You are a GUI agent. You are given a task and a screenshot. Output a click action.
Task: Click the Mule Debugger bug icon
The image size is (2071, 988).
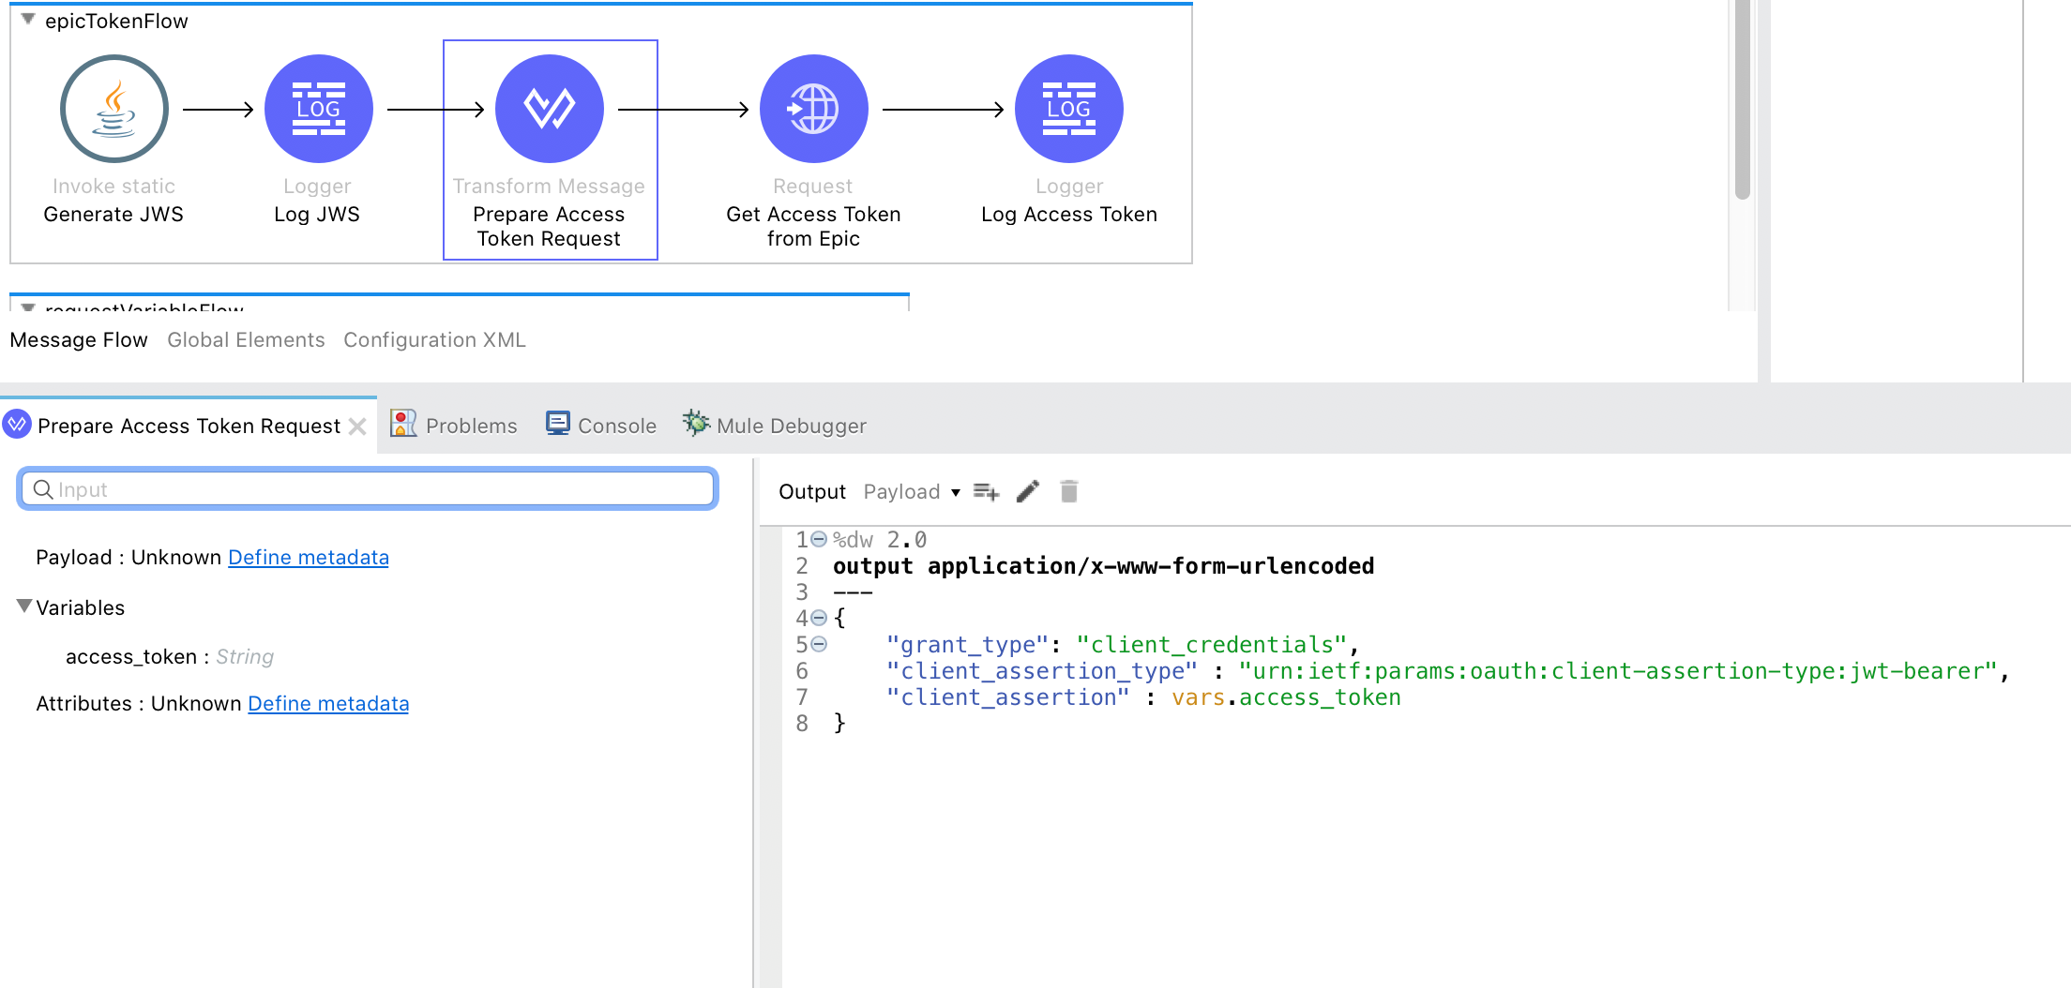695,423
